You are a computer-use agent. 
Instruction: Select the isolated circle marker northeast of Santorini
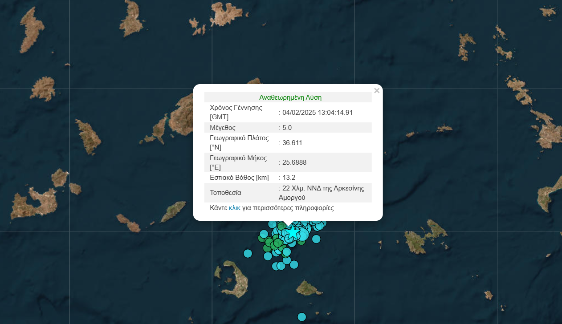248,253
